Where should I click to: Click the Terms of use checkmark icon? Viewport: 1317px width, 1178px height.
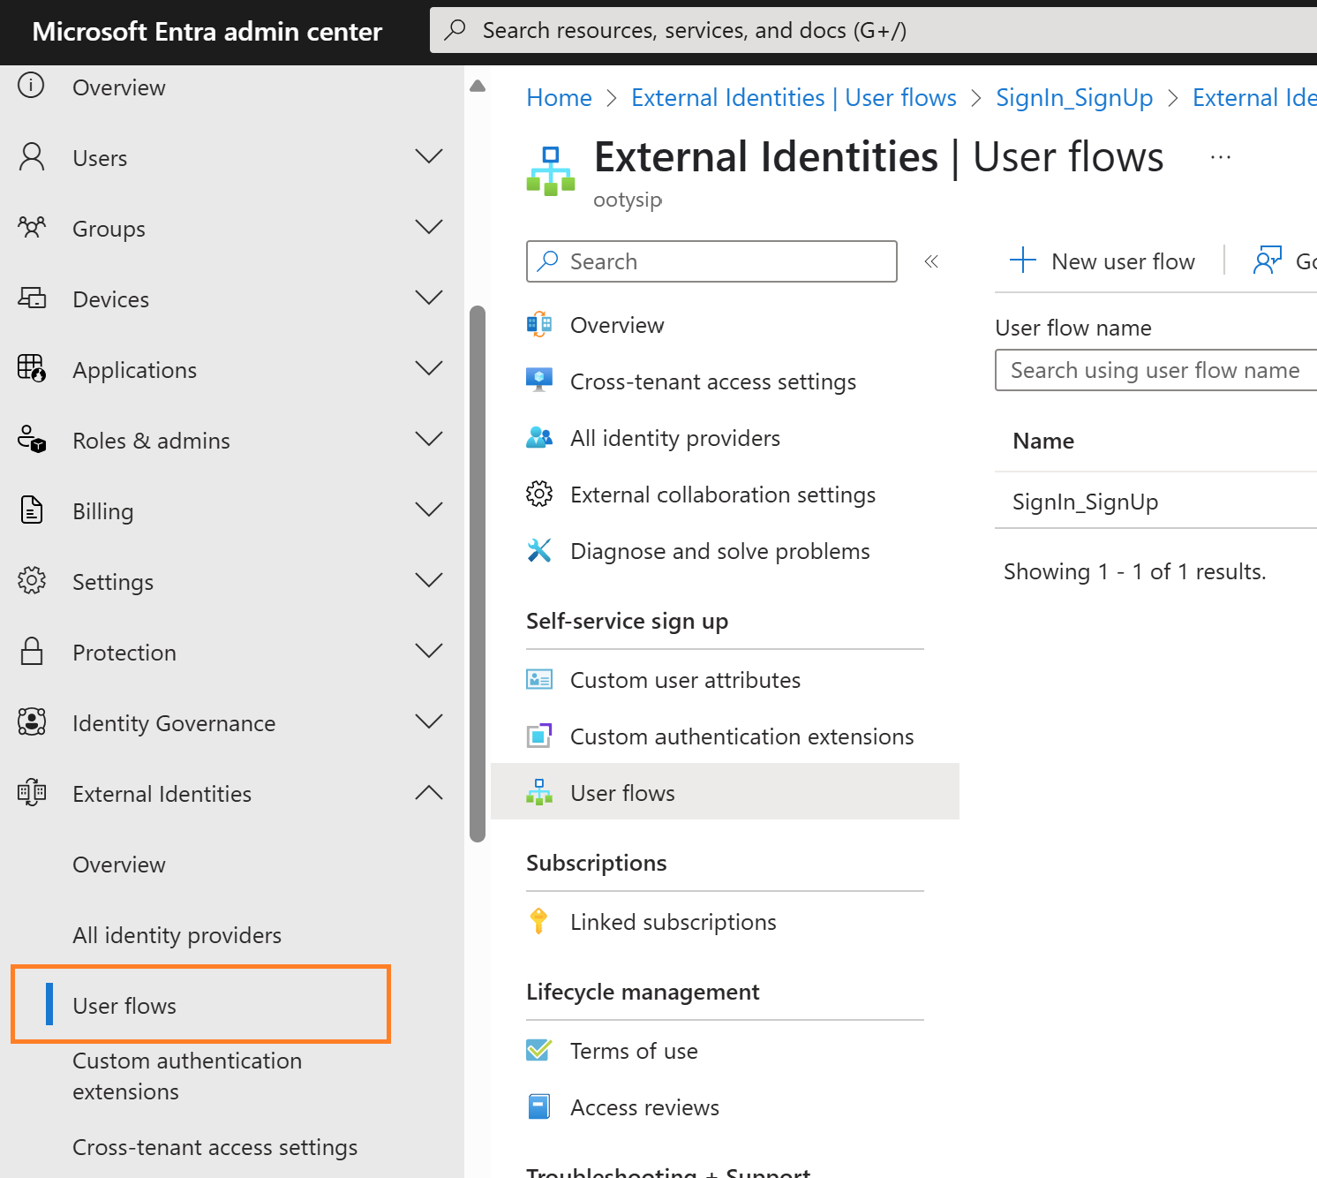click(x=539, y=1050)
